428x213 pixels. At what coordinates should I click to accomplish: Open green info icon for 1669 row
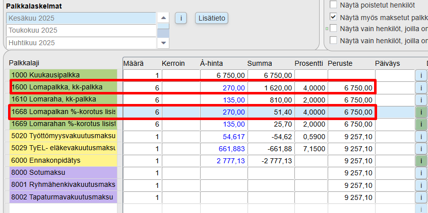tap(421, 124)
